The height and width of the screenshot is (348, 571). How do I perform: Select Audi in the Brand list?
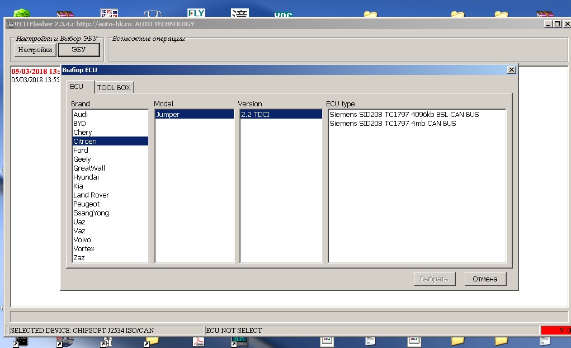tap(110, 115)
